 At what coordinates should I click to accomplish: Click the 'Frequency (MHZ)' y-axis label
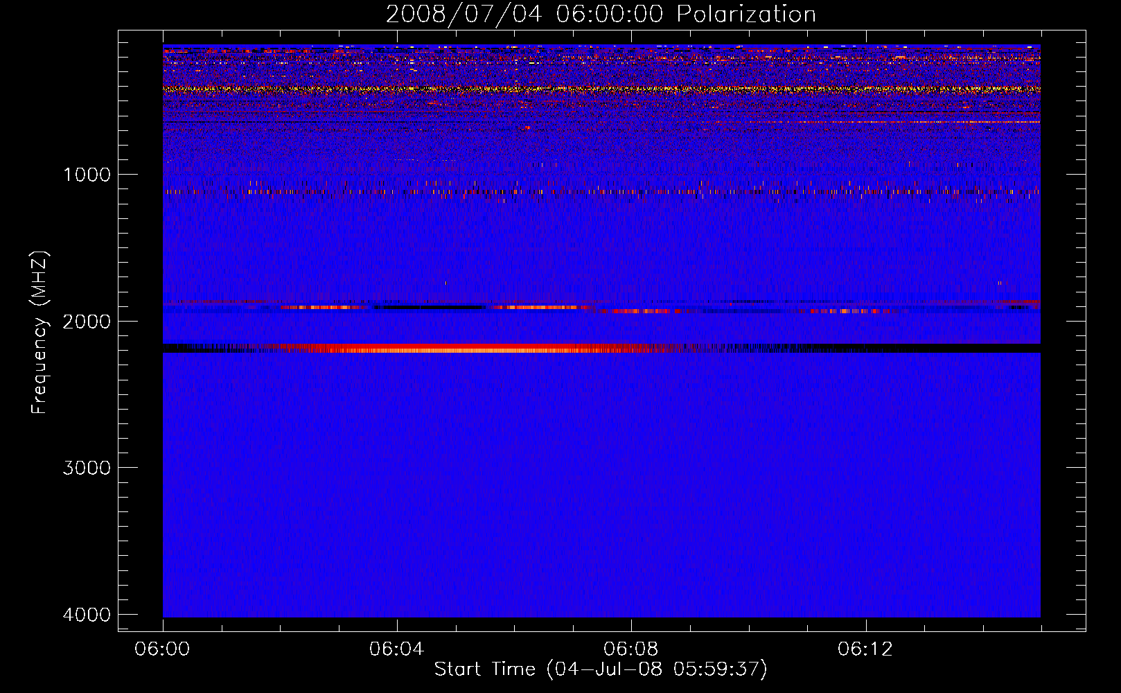tap(39, 333)
